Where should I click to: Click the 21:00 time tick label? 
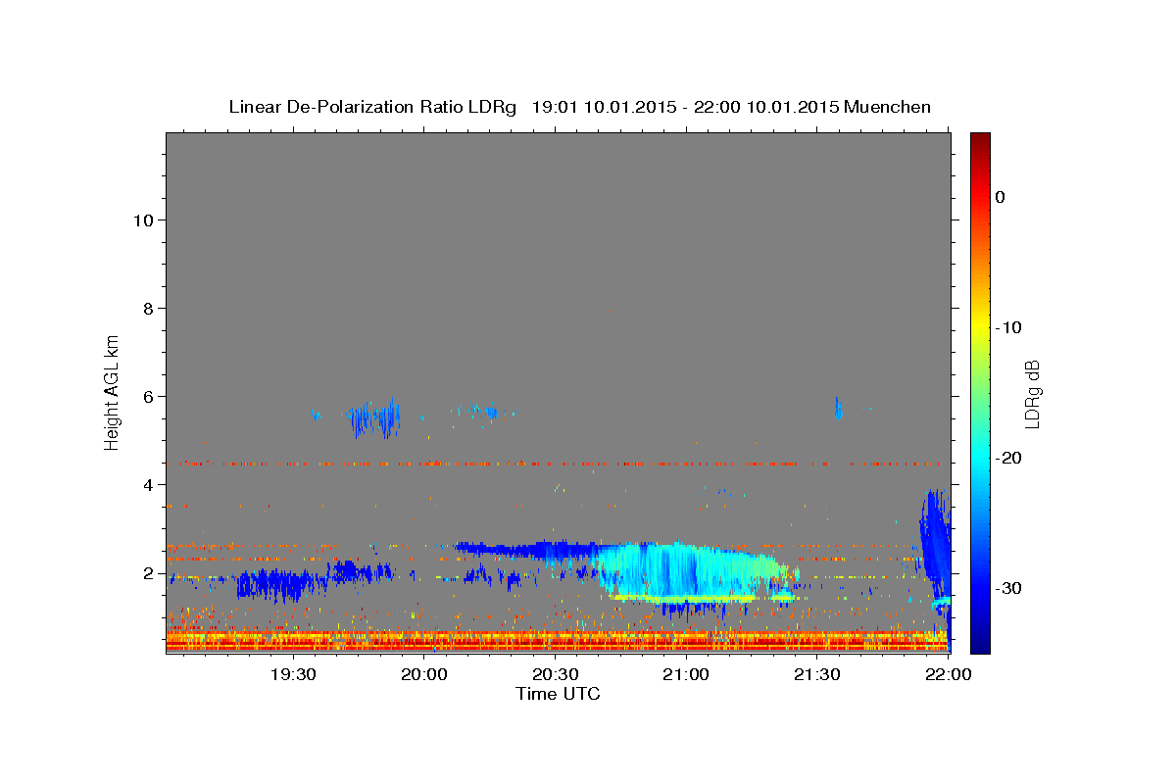coord(686,674)
